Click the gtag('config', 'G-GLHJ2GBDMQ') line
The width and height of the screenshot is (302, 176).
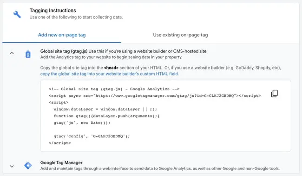coord(92,136)
